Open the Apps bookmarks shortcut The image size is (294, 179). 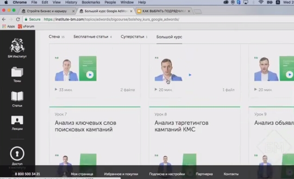click(x=8, y=26)
